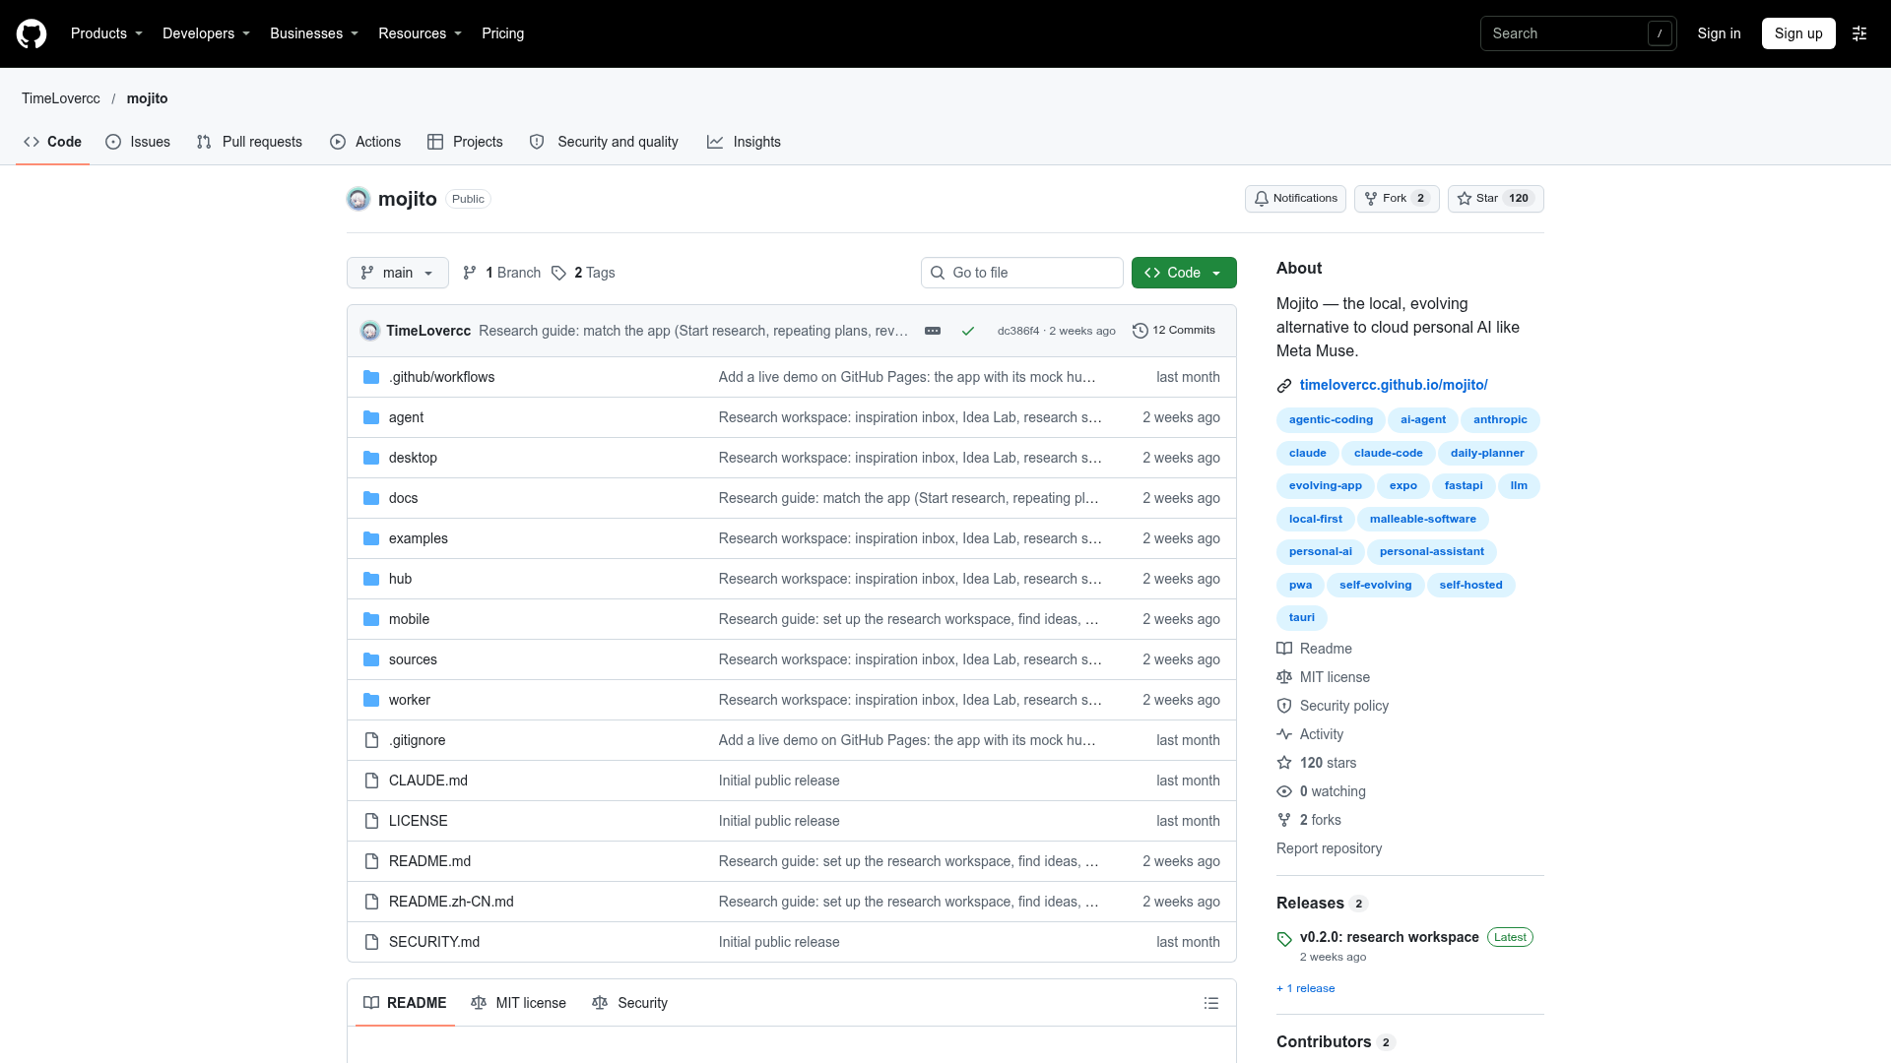This screenshot has height=1063, width=1891.
Task: Click the eye icon beside 0 watching
Action: coord(1284,791)
